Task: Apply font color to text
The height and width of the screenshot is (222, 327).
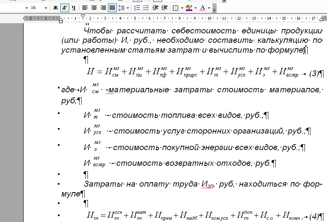Action: (x=202, y=8)
